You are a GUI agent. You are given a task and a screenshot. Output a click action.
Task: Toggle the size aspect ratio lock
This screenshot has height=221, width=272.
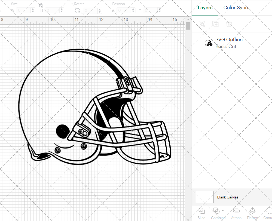coord(41,5)
